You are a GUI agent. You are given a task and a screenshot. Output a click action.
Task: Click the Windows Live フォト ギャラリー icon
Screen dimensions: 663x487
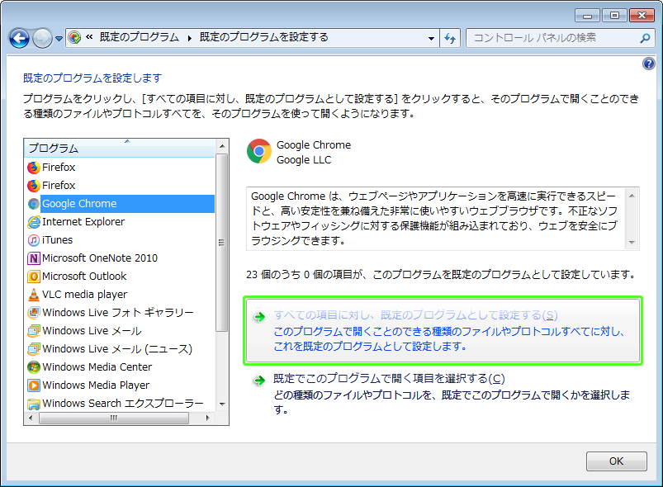[33, 313]
